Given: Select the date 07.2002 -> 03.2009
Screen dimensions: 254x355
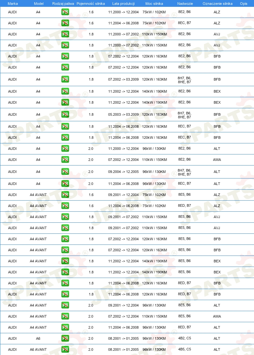Looking at the screenshot, I should tap(123, 79).
